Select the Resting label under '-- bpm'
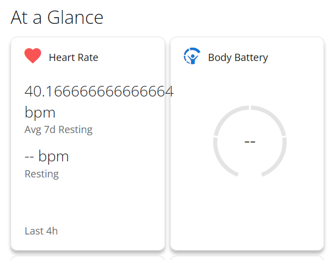Screen dimensions: 333x260 [42, 174]
